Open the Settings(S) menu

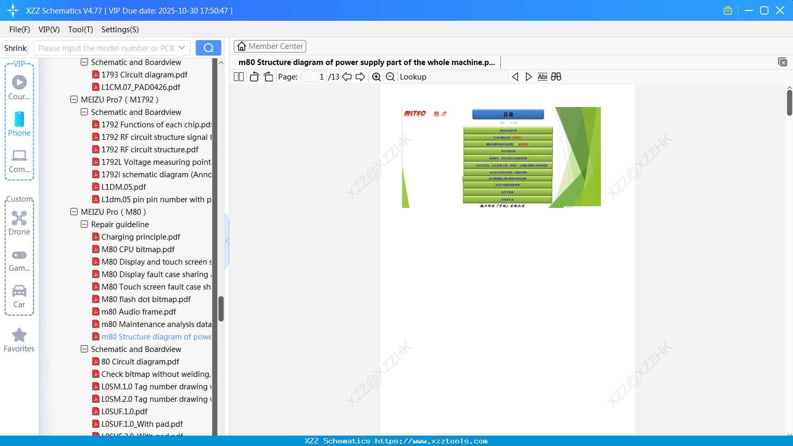[120, 30]
